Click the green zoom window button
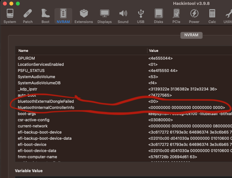This screenshot has height=178, width=232. 18,4
